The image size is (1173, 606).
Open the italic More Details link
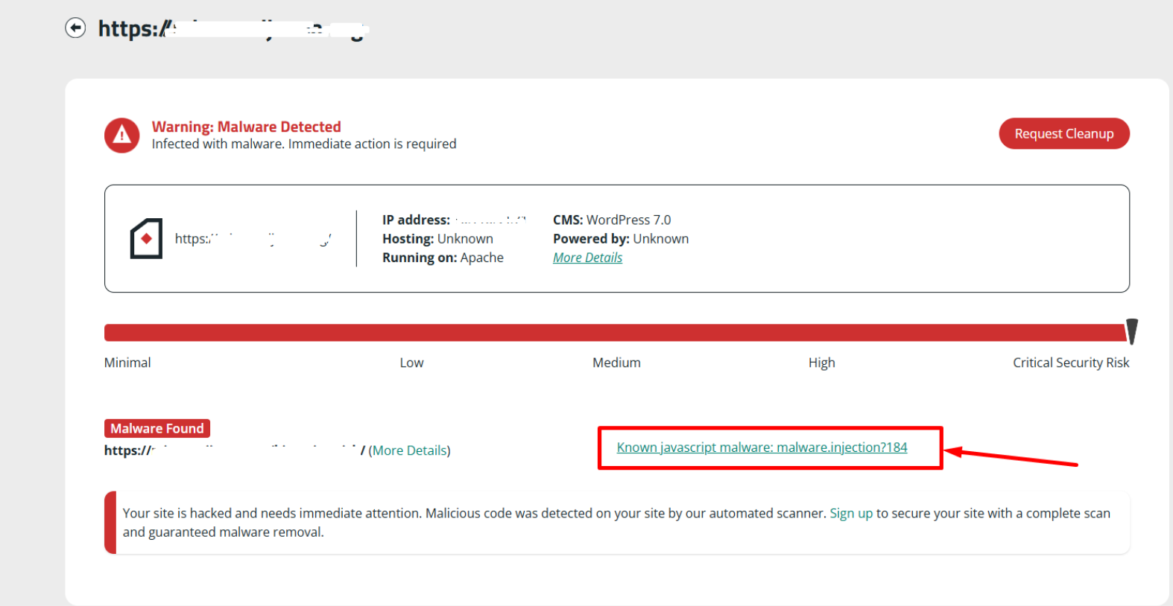tap(587, 258)
